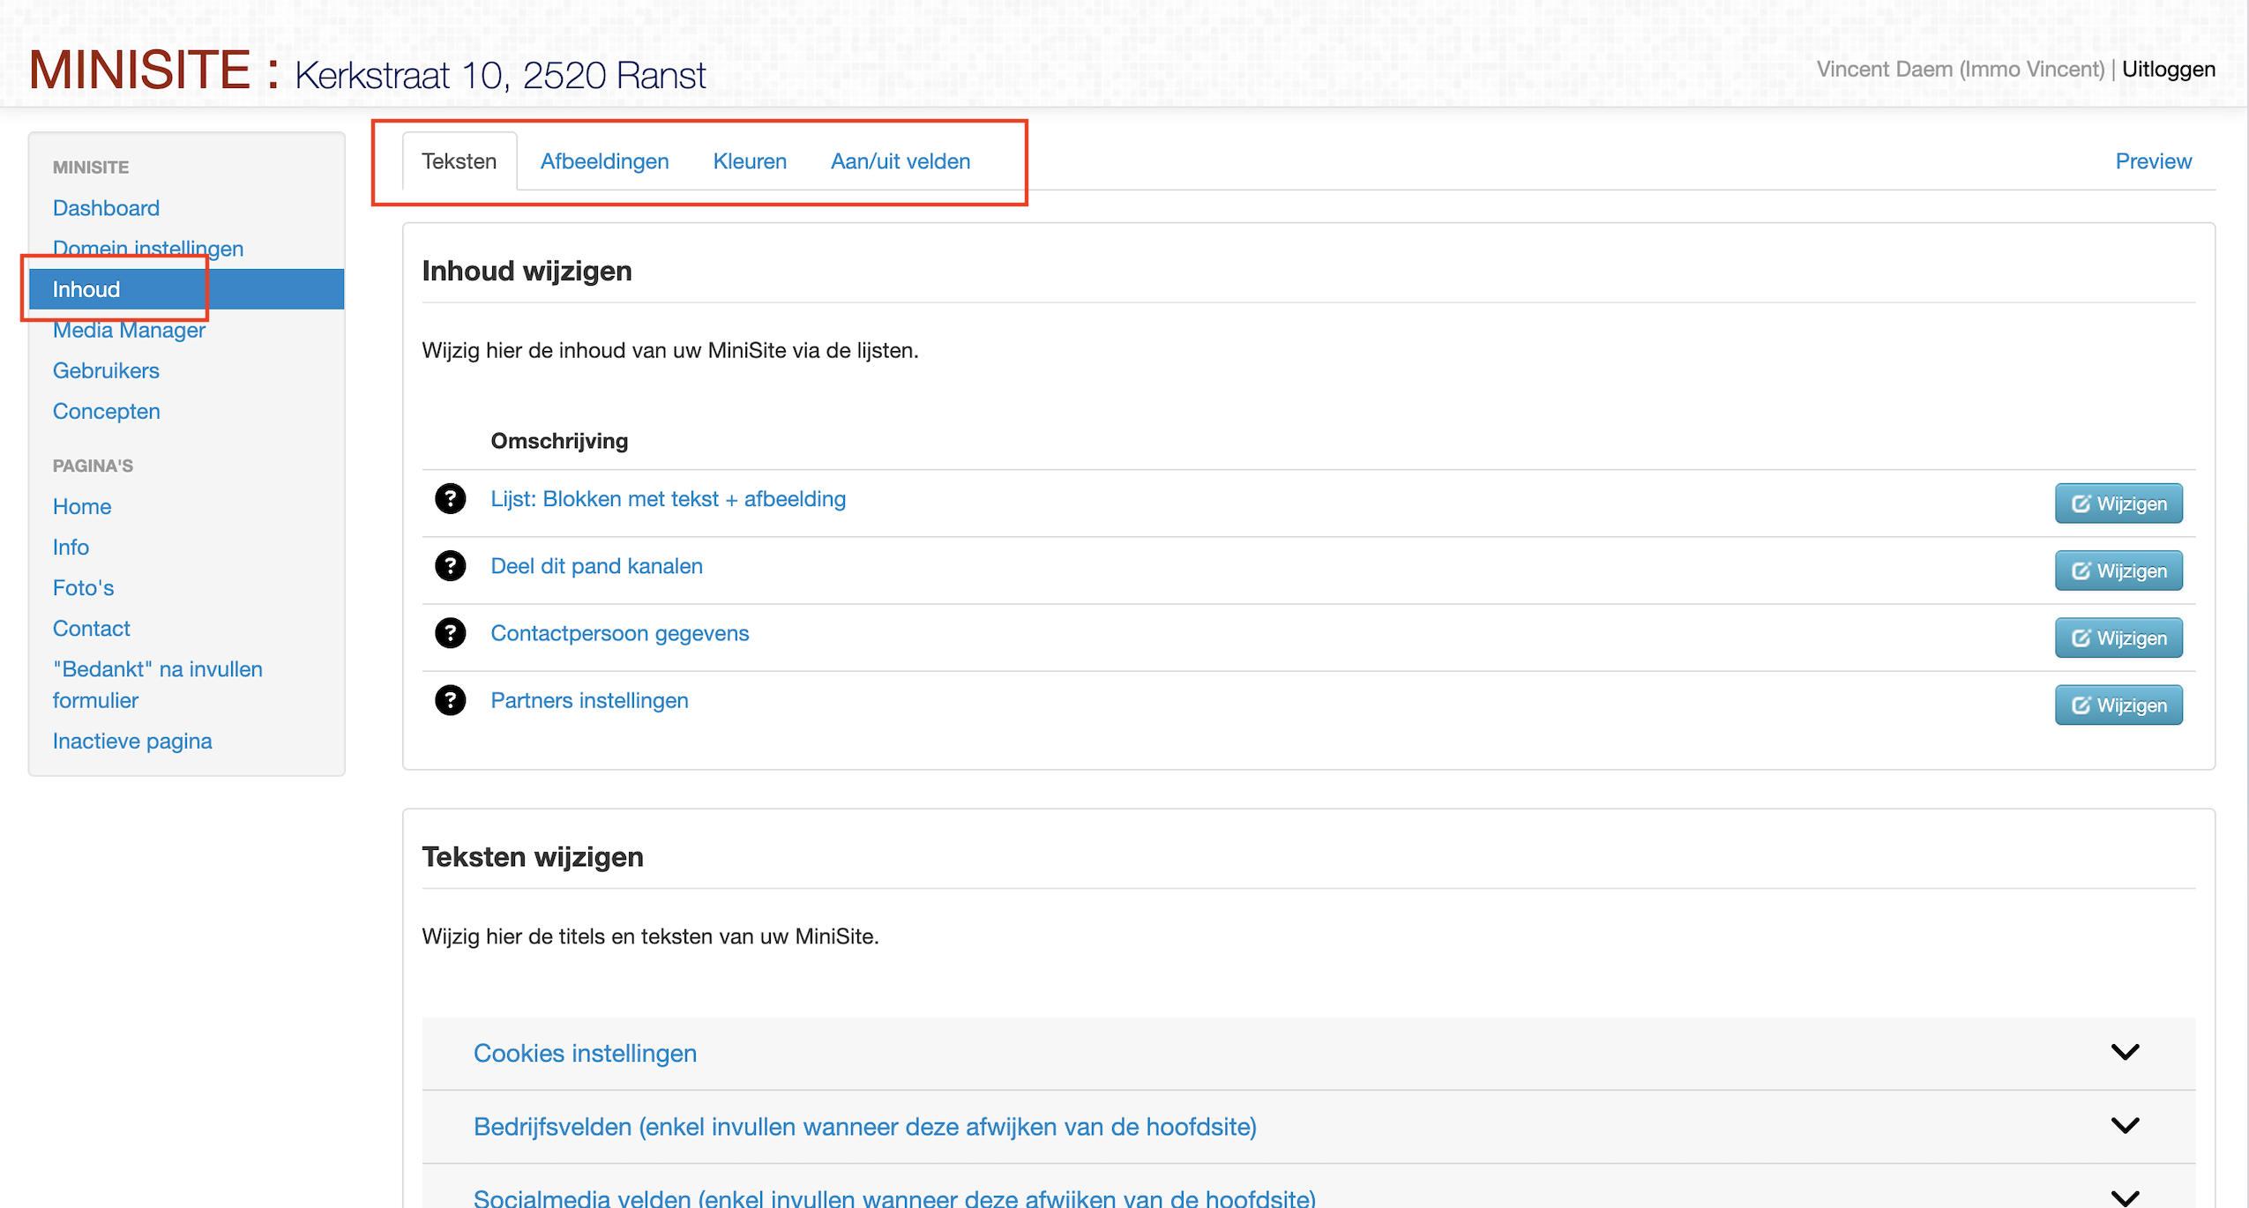Screen dimensions: 2249x1208
Task: Open Partners instellingen link
Action: coord(589,700)
